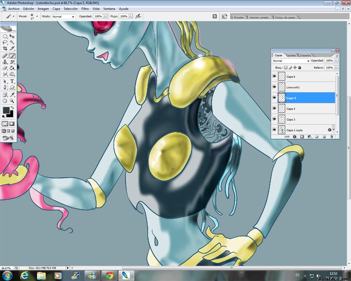Image resolution: width=351 pixels, height=281 pixels.
Task: Swap foreground and background colors
Action: (12, 108)
